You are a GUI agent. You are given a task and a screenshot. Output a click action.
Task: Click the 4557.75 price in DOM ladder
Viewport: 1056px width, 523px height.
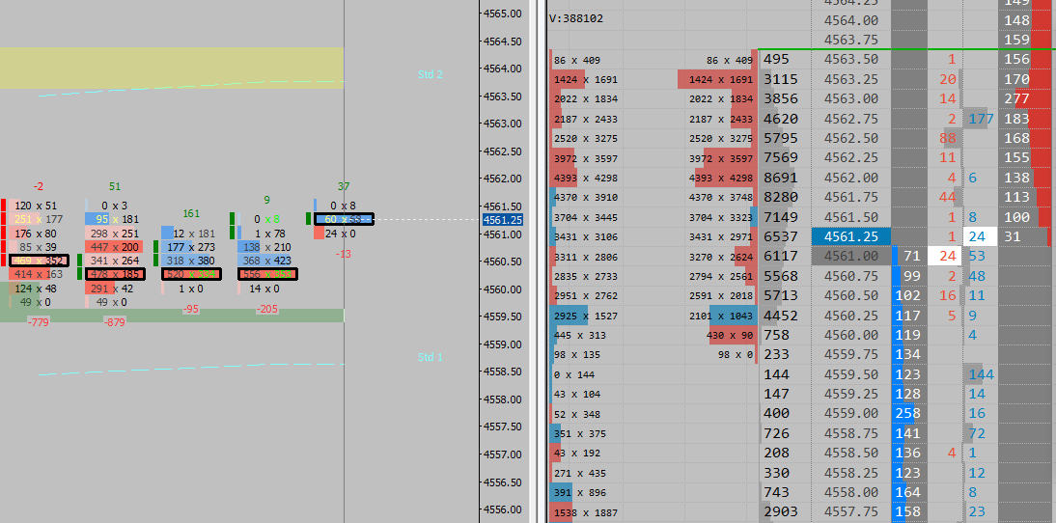click(x=851, y=512)
